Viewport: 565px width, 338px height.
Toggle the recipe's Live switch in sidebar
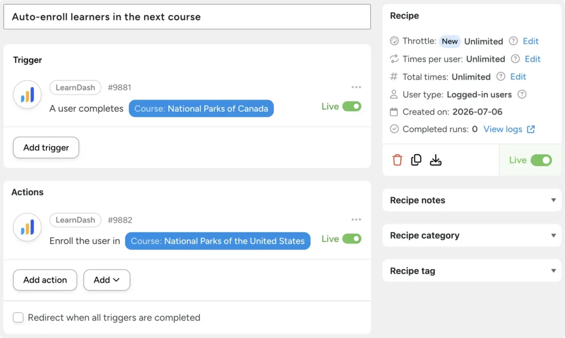point(541,160)
